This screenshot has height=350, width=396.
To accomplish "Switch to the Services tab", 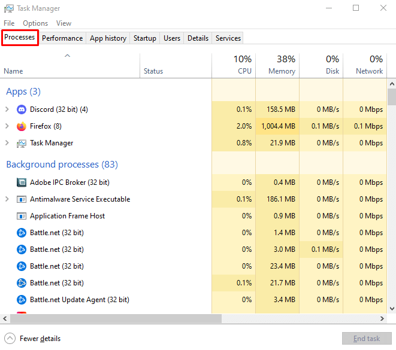I will click(x=228, y=38).
